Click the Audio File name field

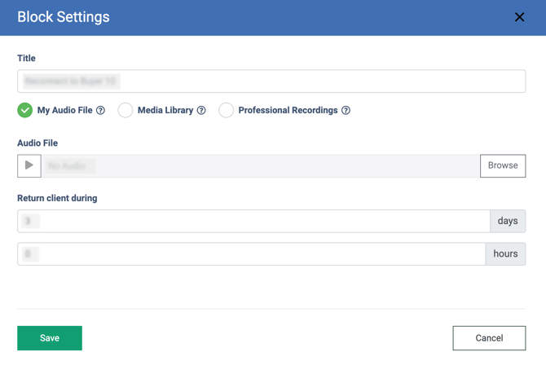pos(261,165)
